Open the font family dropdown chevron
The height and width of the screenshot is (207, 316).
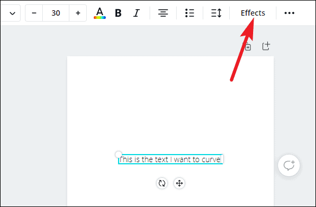coord(12,14)
